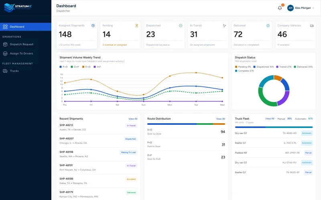
Task: Click the In-Transit badge on SHP-48213
Action: 131,126
